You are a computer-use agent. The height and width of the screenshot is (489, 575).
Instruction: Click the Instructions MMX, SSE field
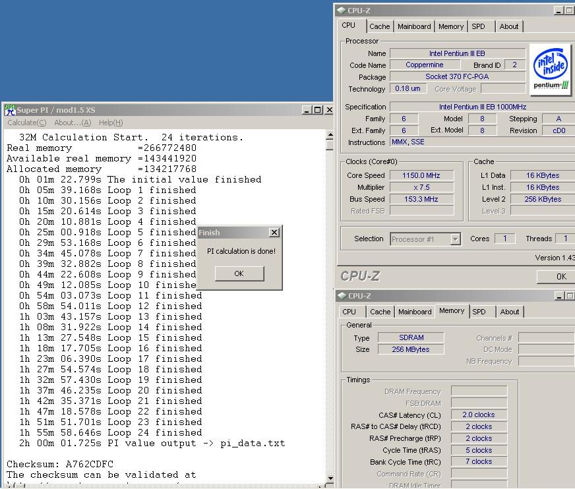[x=482, y=142]
